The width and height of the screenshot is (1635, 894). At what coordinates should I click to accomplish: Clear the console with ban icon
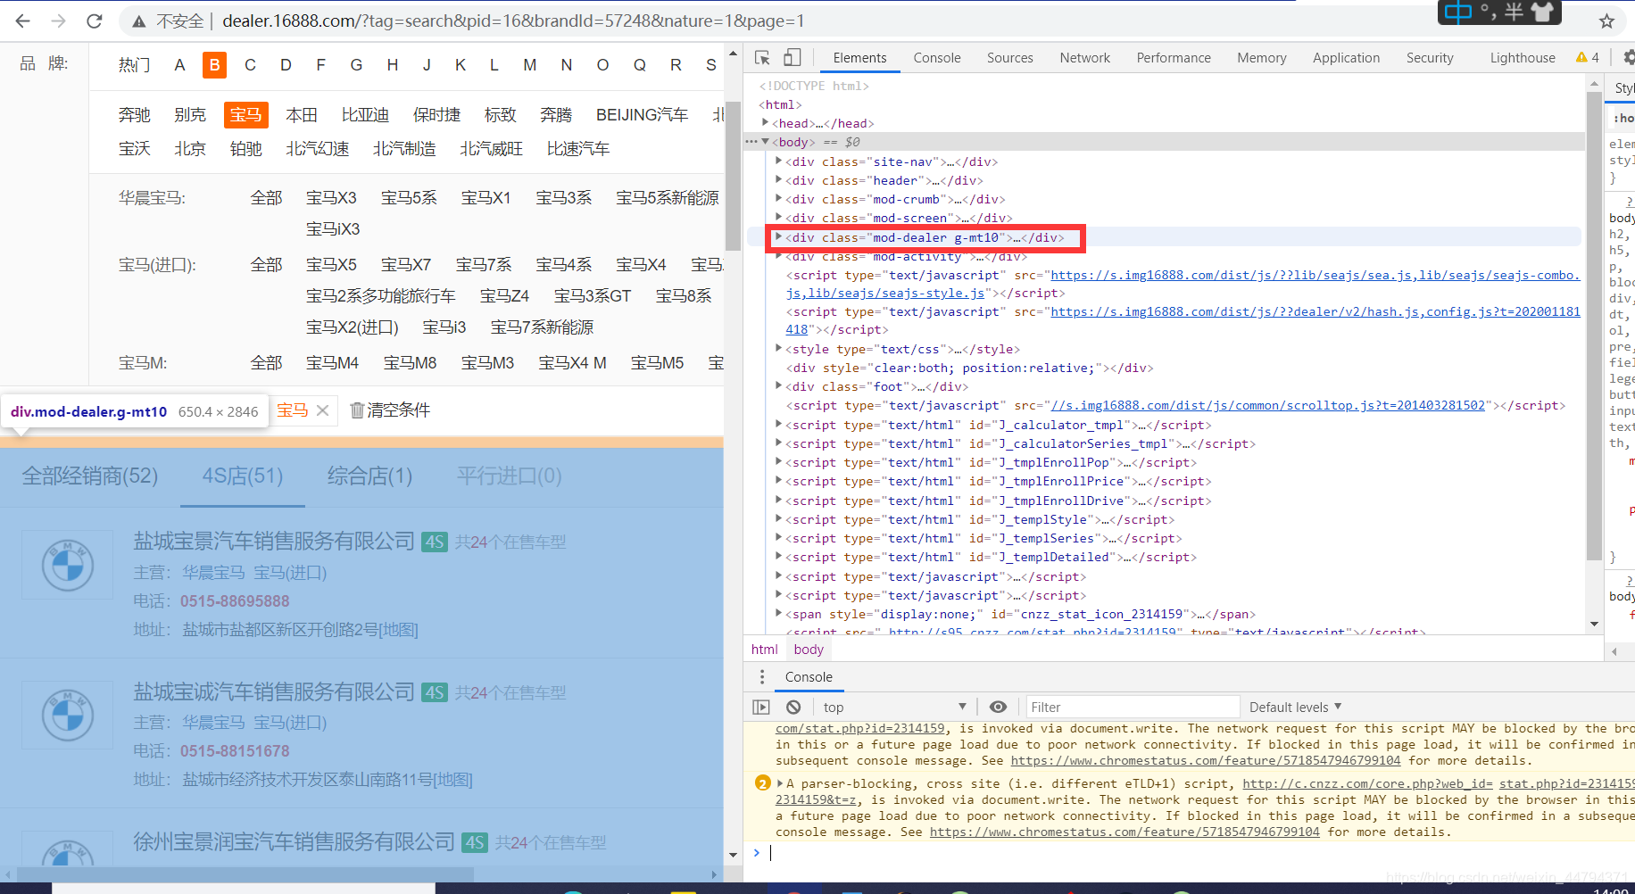coord(793,707)
